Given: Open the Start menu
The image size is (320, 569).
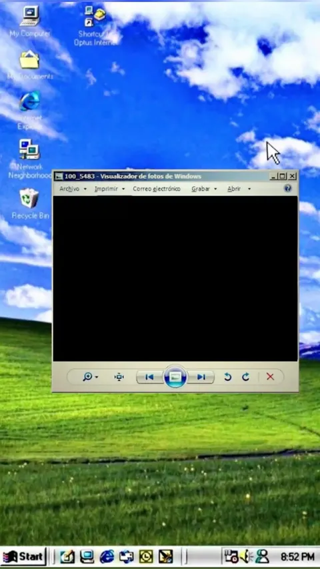Looking at the screenshot, I should 23,557.
